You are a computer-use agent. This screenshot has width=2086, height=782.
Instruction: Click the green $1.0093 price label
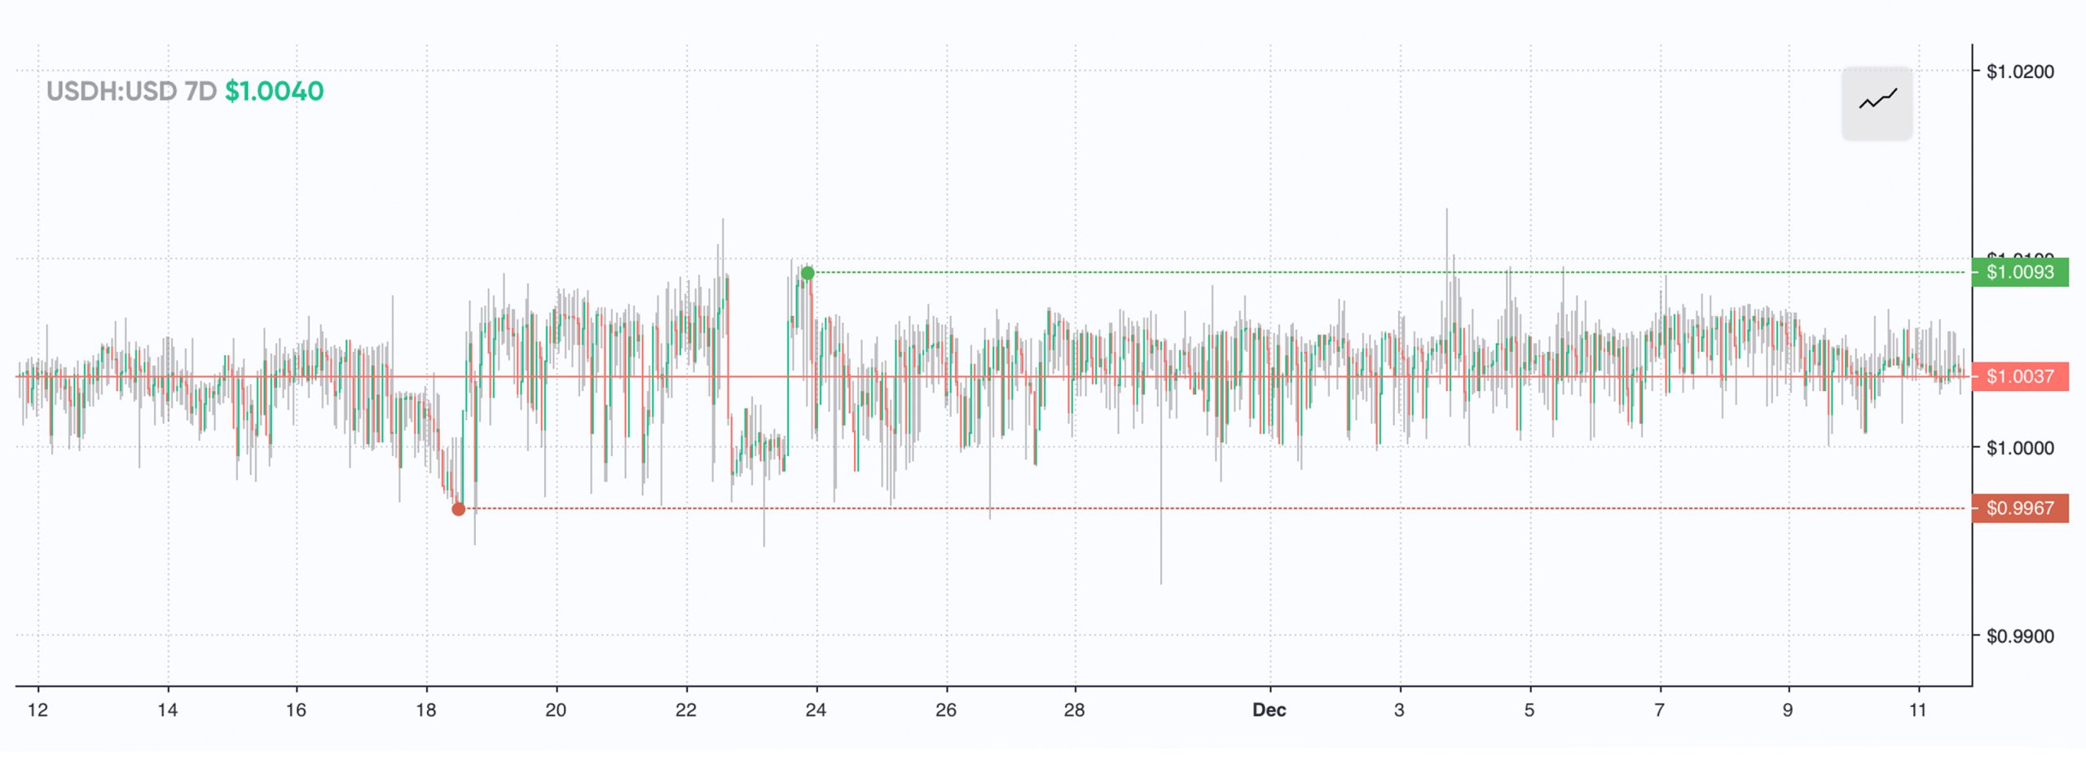pyautogui.click(x=2020, y=272)
